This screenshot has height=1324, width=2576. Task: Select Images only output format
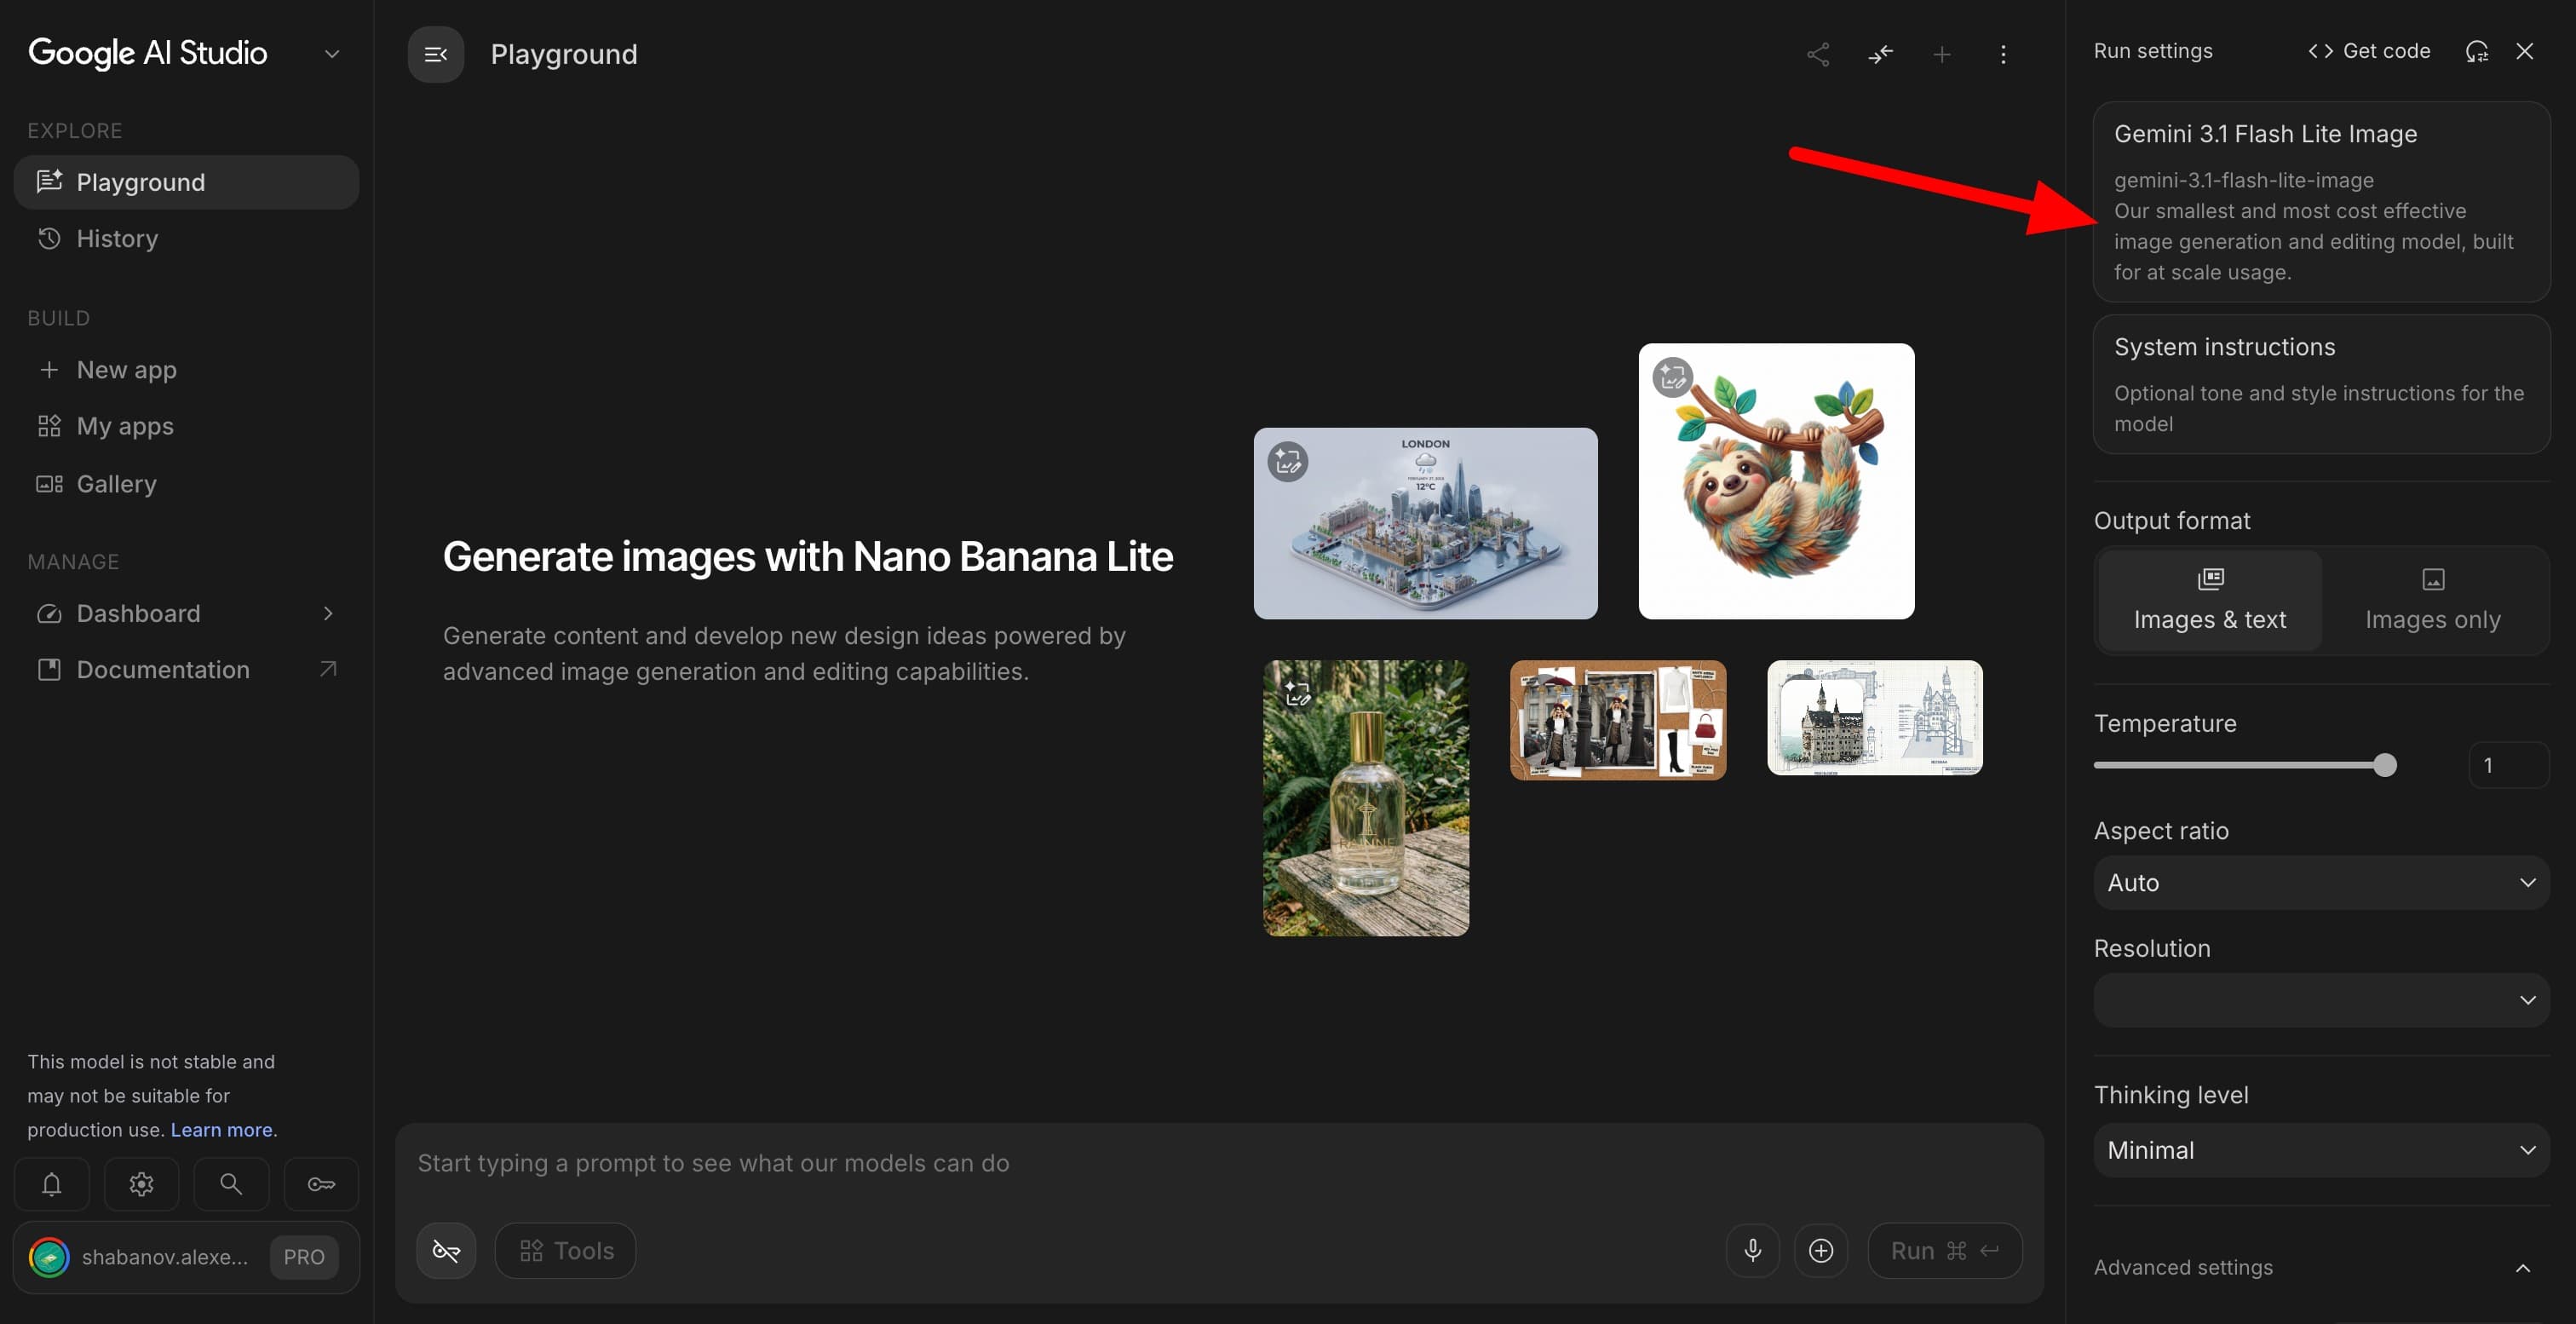click(2432, 601)
